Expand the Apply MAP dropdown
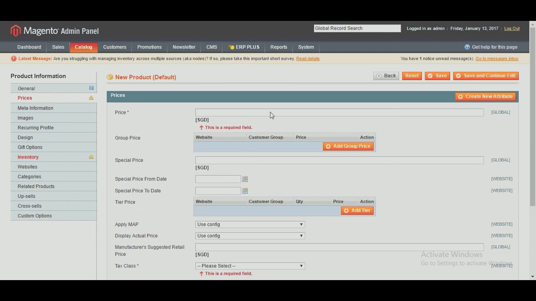 tap(250, 224)
